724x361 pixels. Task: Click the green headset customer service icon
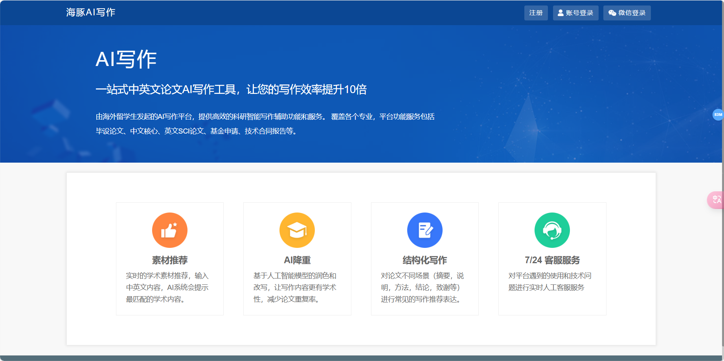pos(552,230)
